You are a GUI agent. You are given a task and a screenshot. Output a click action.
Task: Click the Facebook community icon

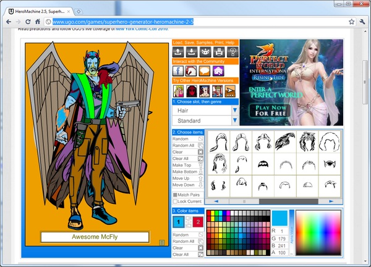tap(178, 71)
